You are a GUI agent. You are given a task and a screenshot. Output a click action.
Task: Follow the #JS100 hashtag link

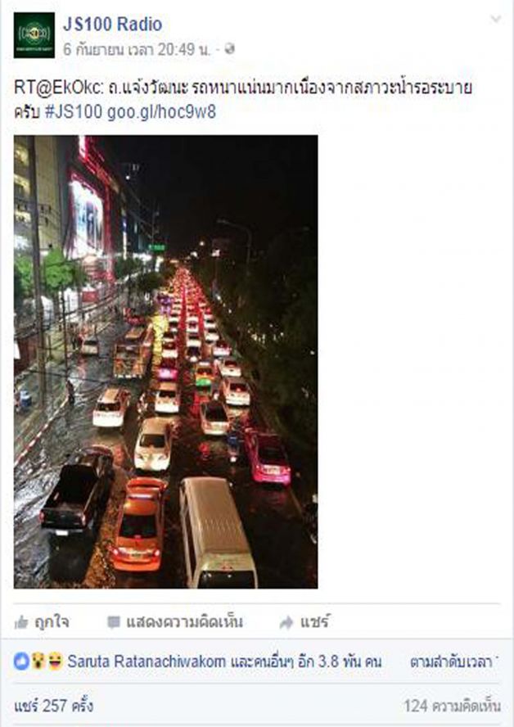(x=73, y=112)
